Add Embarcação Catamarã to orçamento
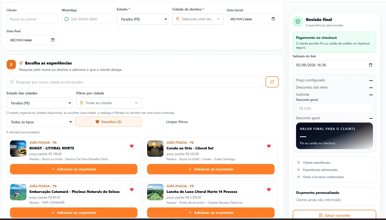The width and height of the screenshot is (386, 220). 74,213
